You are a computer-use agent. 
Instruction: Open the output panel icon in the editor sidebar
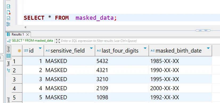click(9, 6)
